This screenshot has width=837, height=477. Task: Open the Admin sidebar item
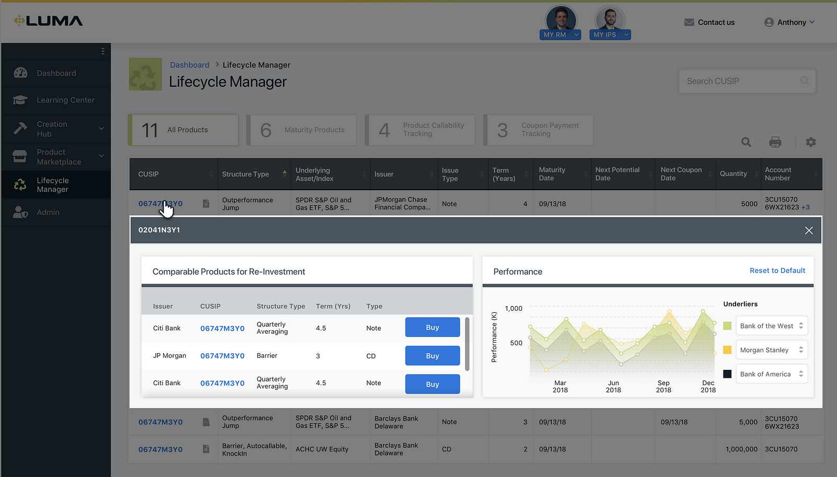(x=48, y=212)
